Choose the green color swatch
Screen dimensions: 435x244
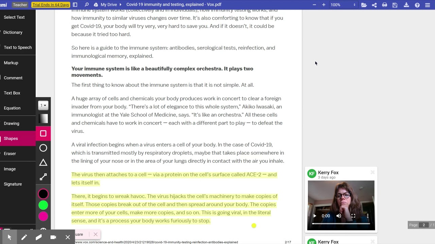coord(43,205)
